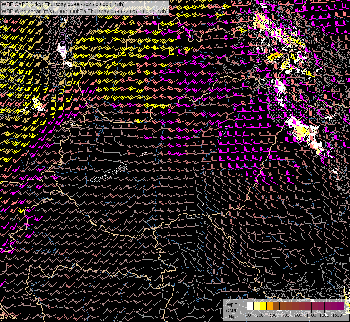Screen dimensions: 350x322
Task: Click the white outline of Lake Balaton
Action: [109, 172]
